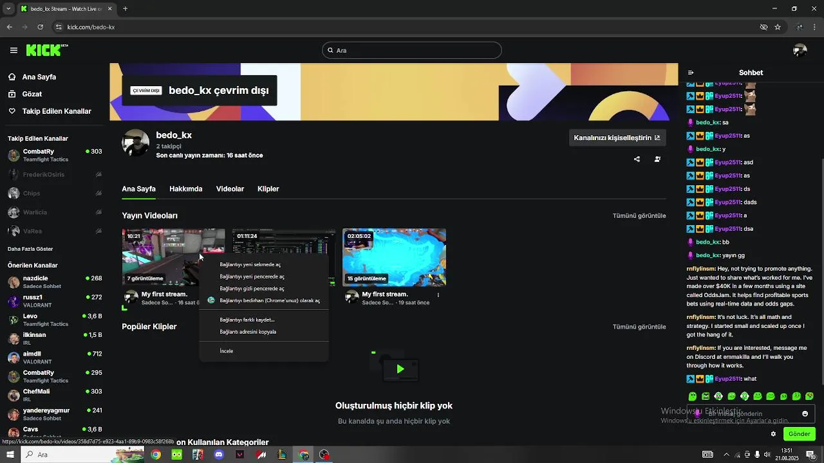Click the user icon beside share
Screen dimensions: 824x463
657,159
